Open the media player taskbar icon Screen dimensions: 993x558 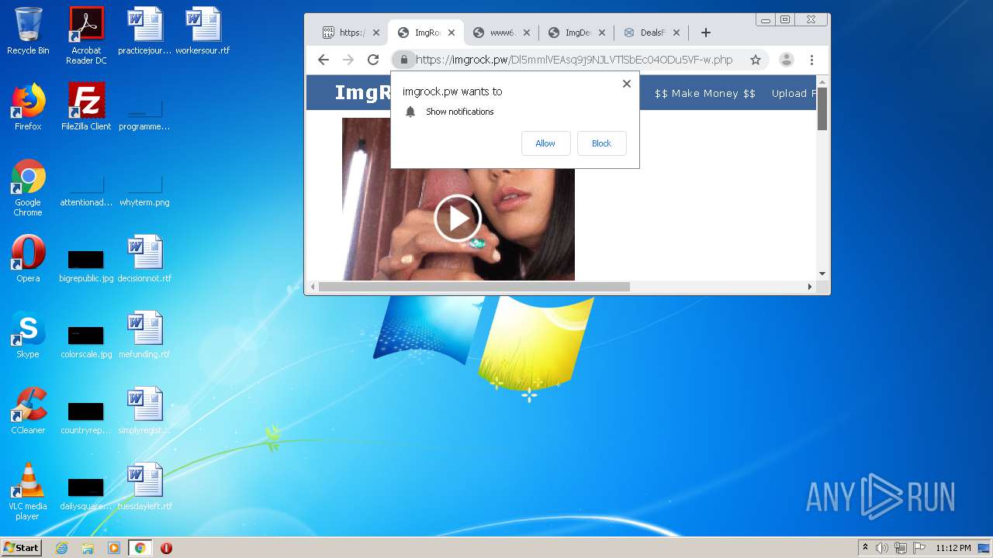pos(114,548)
